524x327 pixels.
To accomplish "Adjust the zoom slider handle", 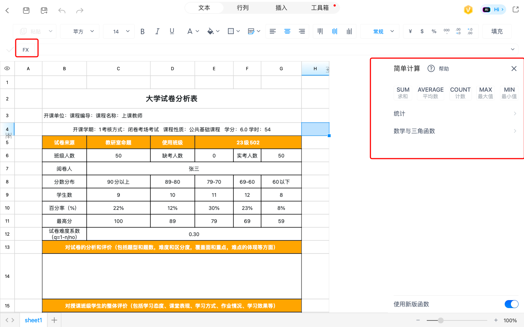I will tap(441, 320).
